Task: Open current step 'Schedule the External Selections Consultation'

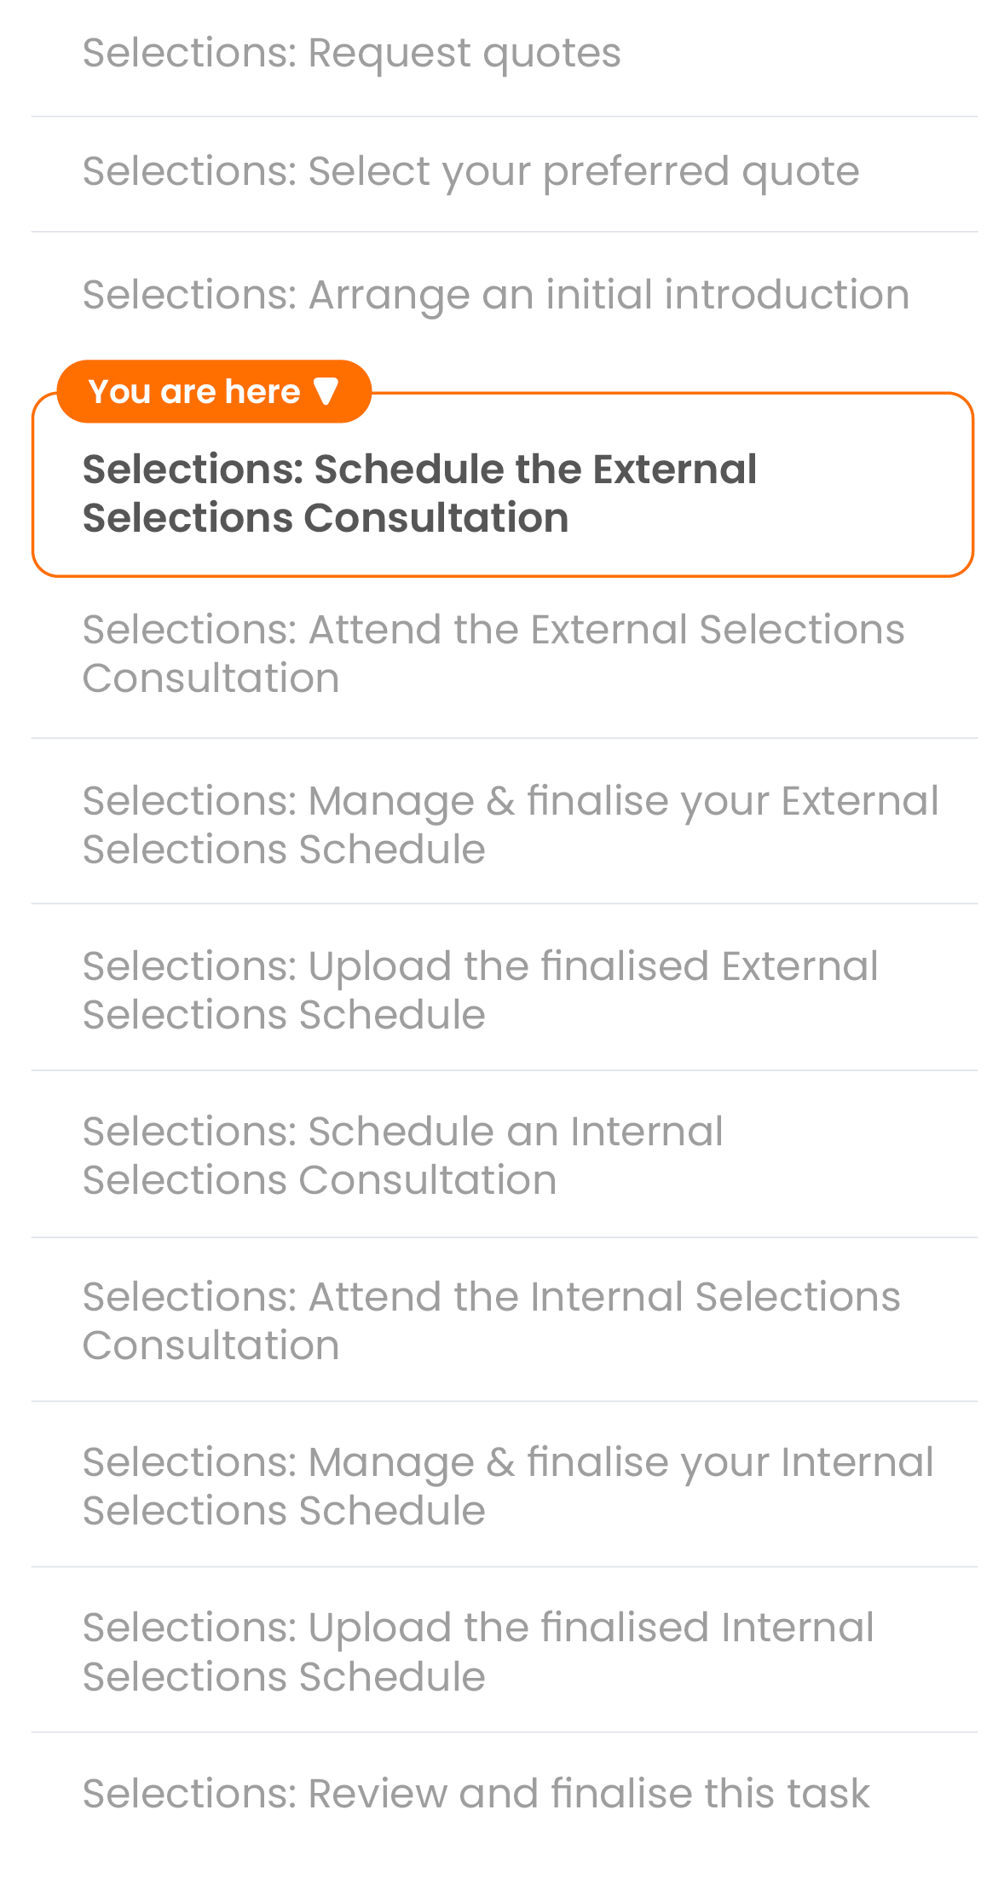Action: [419, 493]
